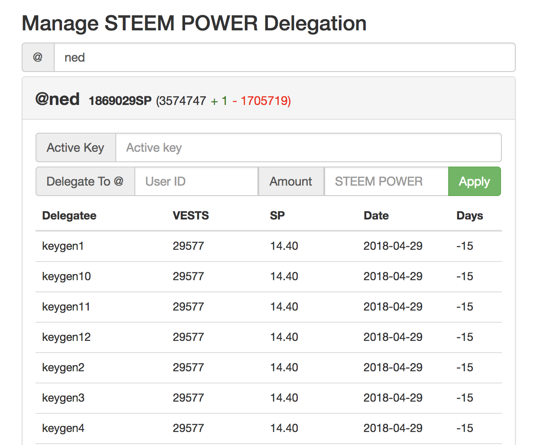Image resolution: width=534 pixels, height=445 pixels.
Task: Select the keygen11 delegatee entry
Action: click(66, 307)
